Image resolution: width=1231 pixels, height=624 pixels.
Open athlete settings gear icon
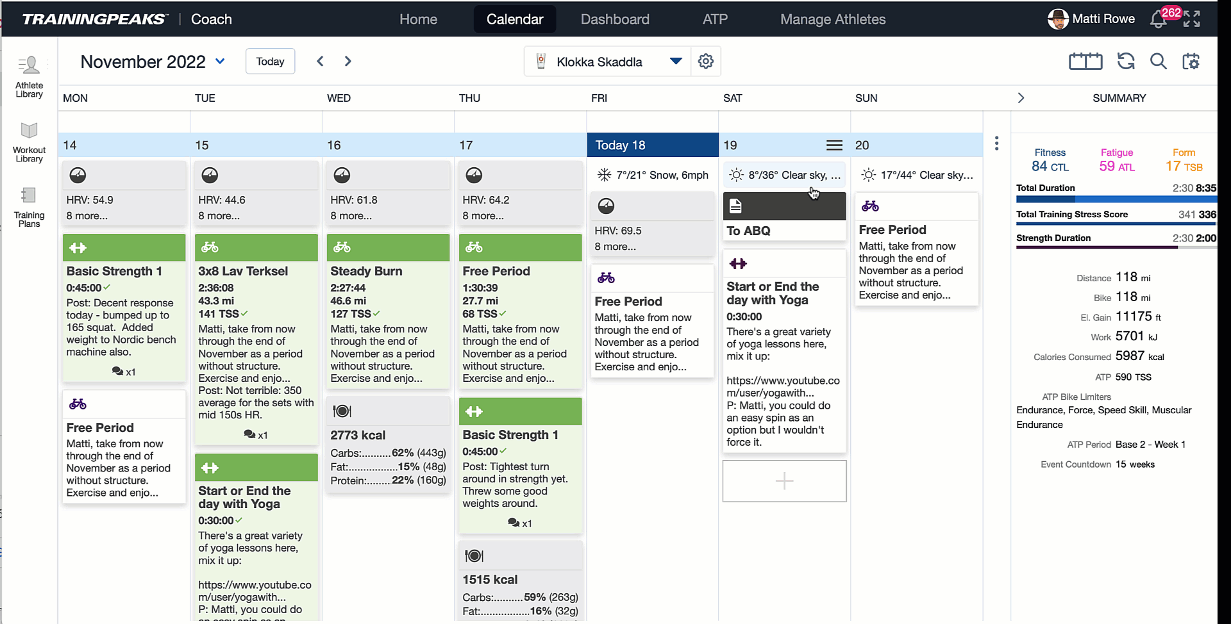coord(706,62)
